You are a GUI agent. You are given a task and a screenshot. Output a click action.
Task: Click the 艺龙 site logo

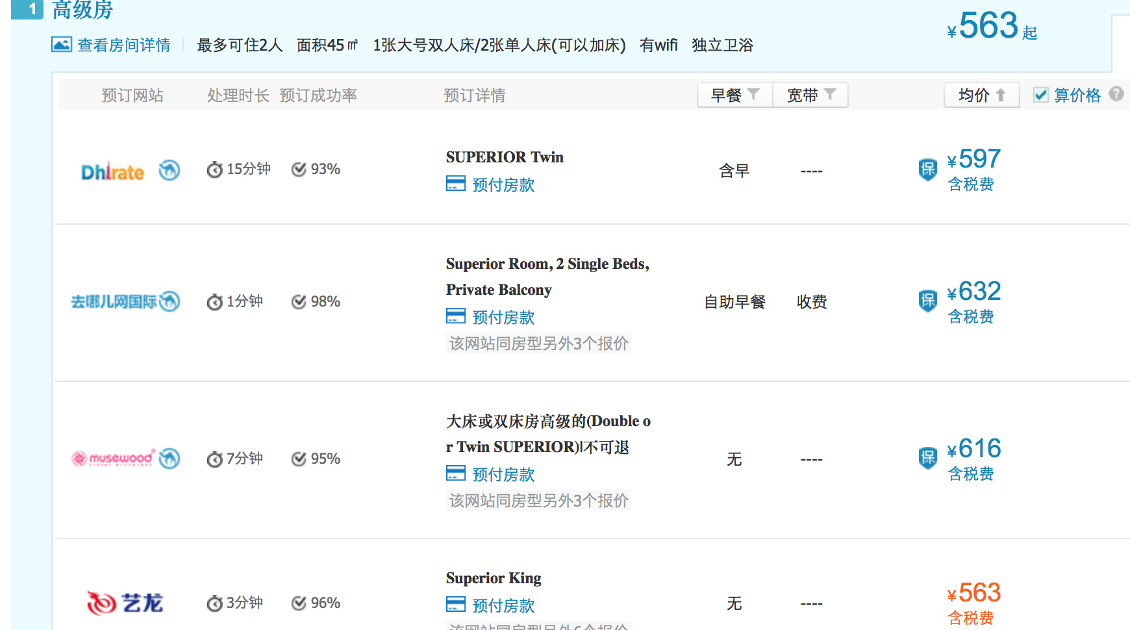125,603
